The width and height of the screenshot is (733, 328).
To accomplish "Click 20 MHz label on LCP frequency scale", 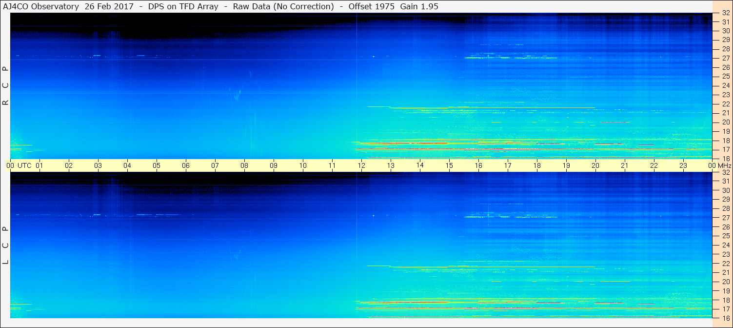I will (x=725, y=282).
